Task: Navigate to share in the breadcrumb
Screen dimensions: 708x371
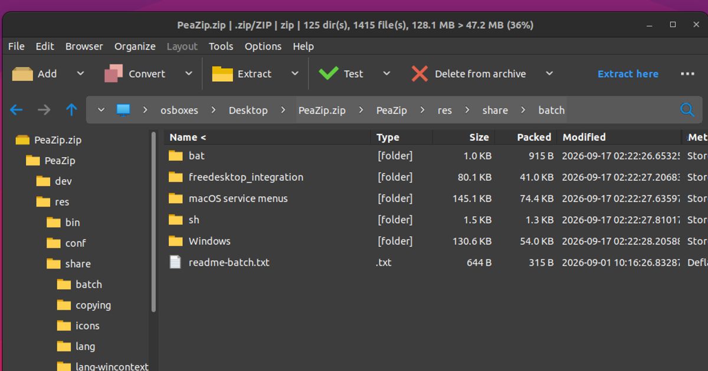Action: (495, 110)
